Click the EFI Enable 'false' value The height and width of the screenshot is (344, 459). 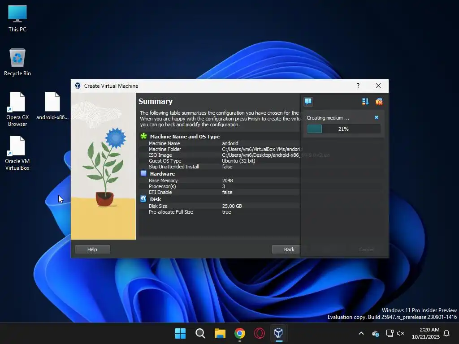coord(227,192)
